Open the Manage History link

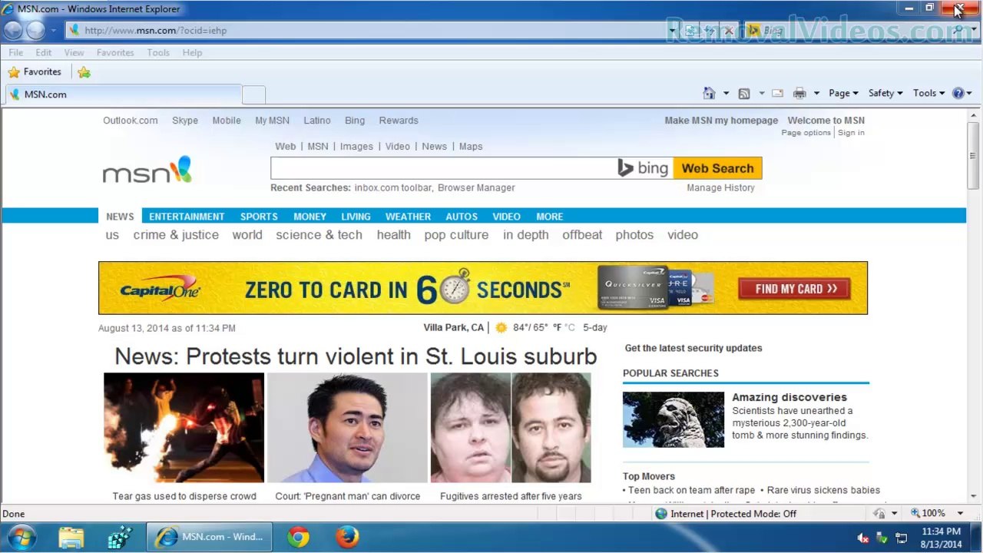pyautogui.click(x=720, y=188)
